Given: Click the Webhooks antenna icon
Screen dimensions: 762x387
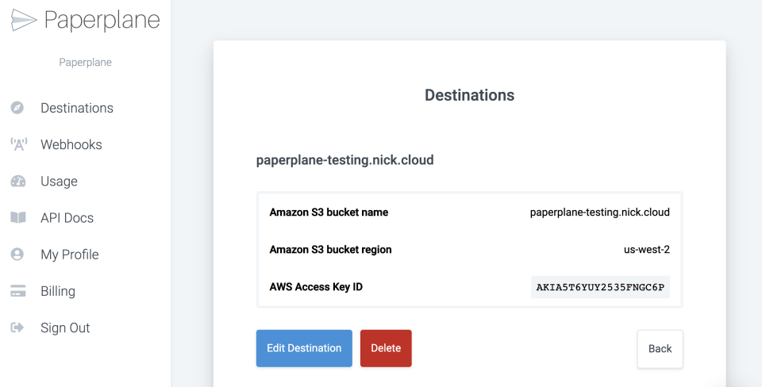Looking at the screenshot, I should pos(17,144).
